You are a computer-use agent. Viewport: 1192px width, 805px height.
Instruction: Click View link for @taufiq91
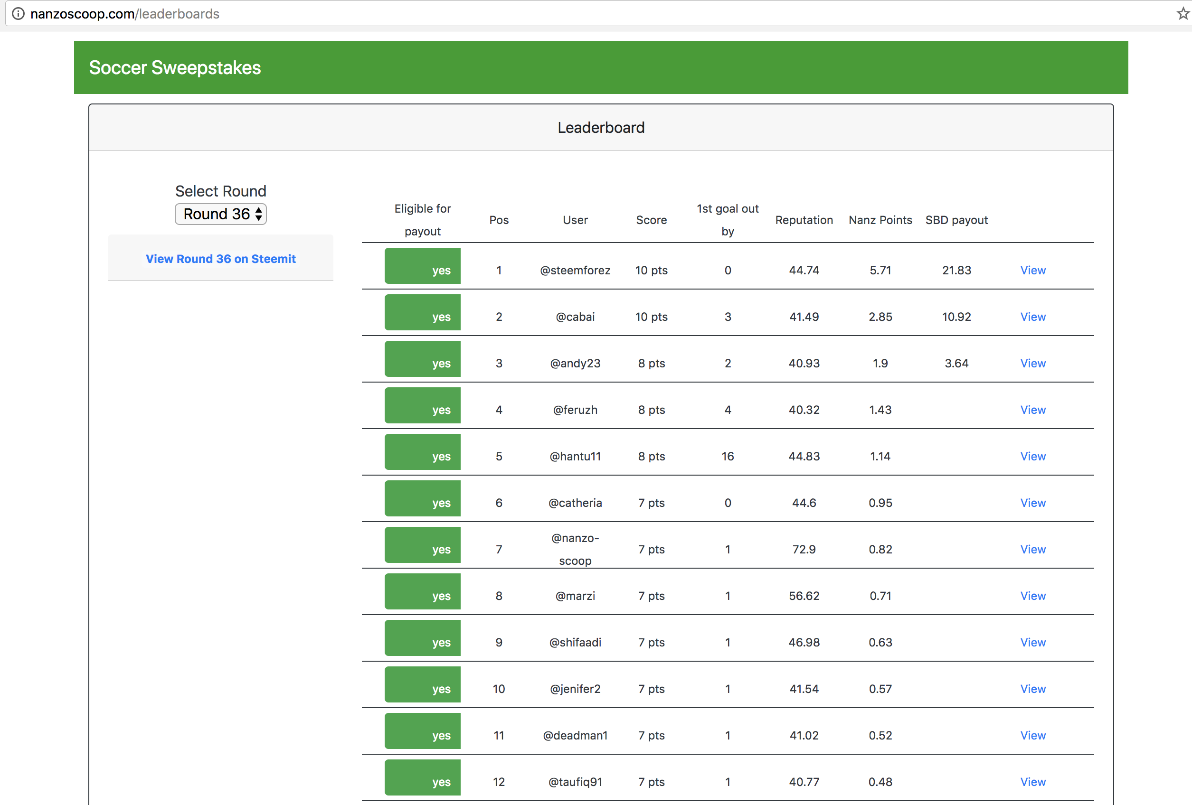click(1032, 782)
